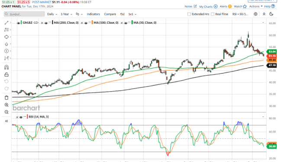Undo the last chart action
The height and width of the screenshot is (162, 303).
tap(6, 81)
